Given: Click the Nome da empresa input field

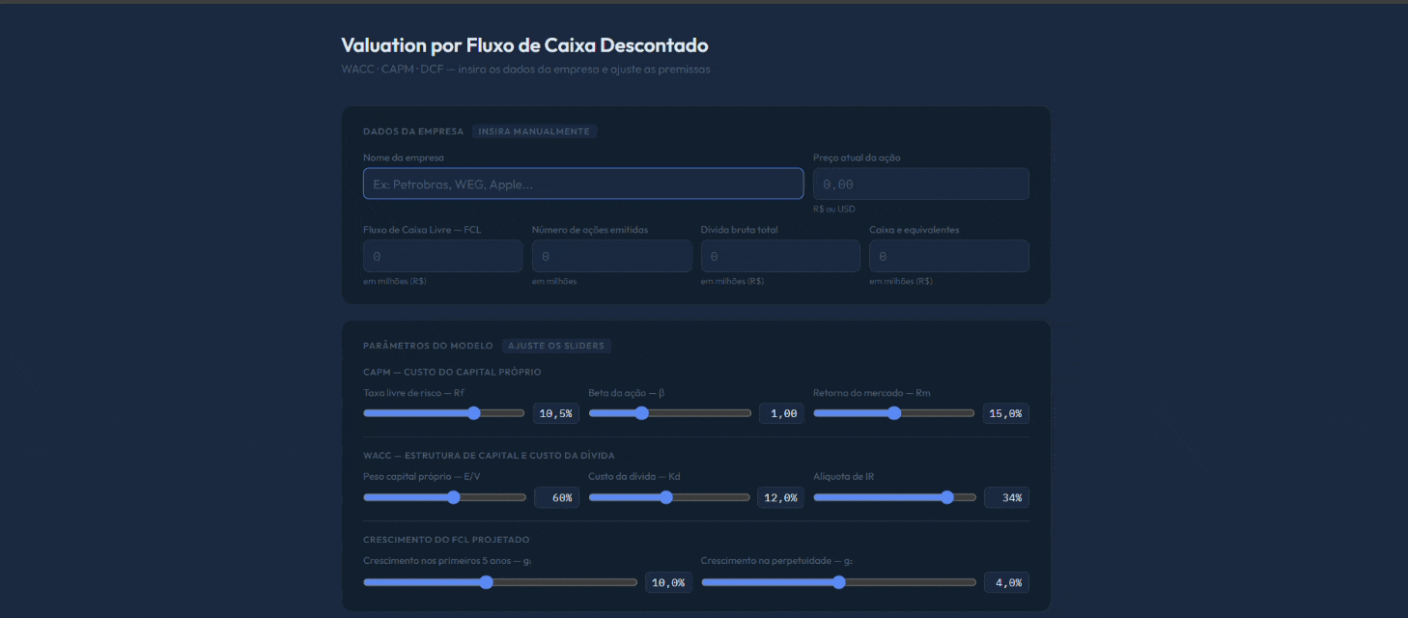Looking at the screenshot, I should click(x=582, y=183).
